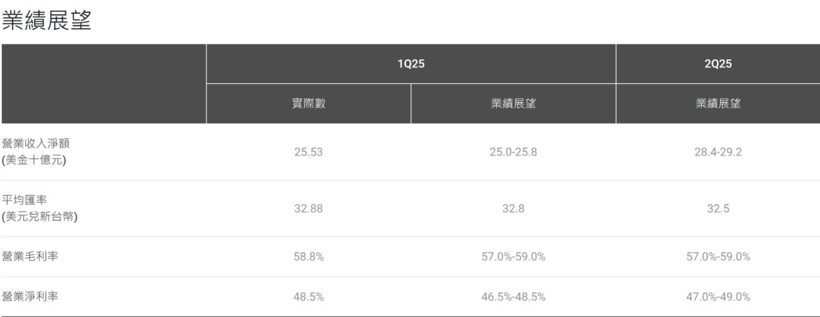Image resolution: width=820 pixels, height=317 pixels.
Task: Click the 業績展望 sub-header under 1Q25
Action: pos(513,104)
